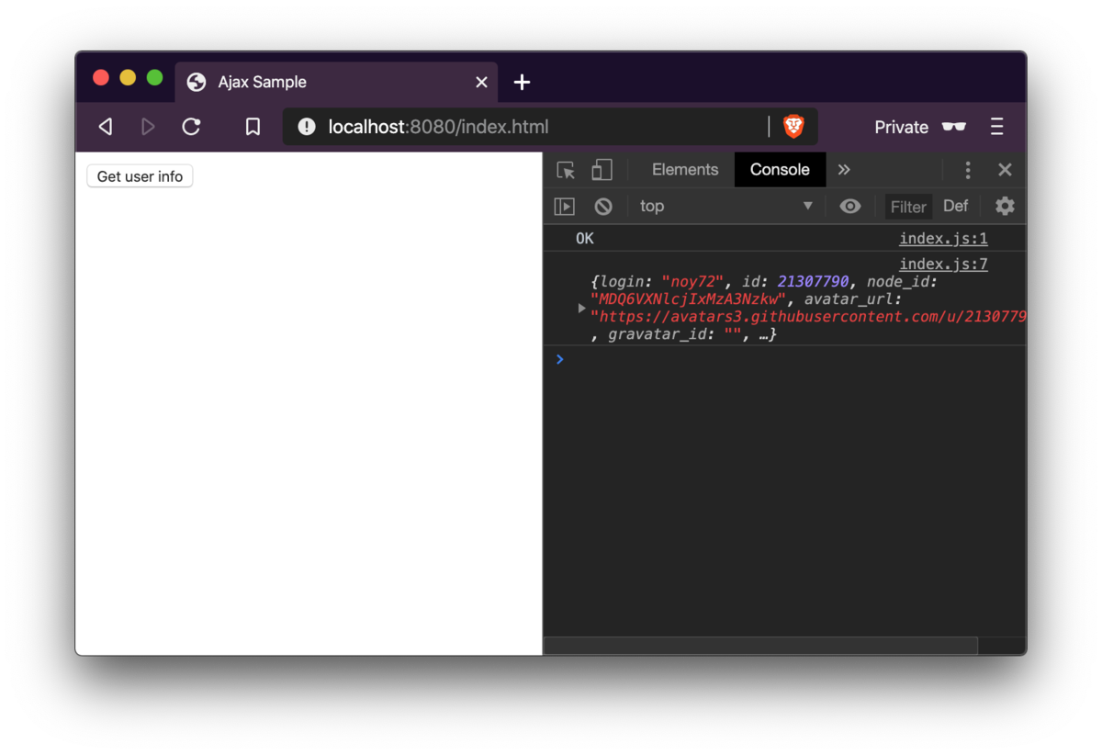This screenshot has width=1102, height=755.
Task: Activate DevTools inspect element picker
Action: pyautogui.click(x=566, y=170)
